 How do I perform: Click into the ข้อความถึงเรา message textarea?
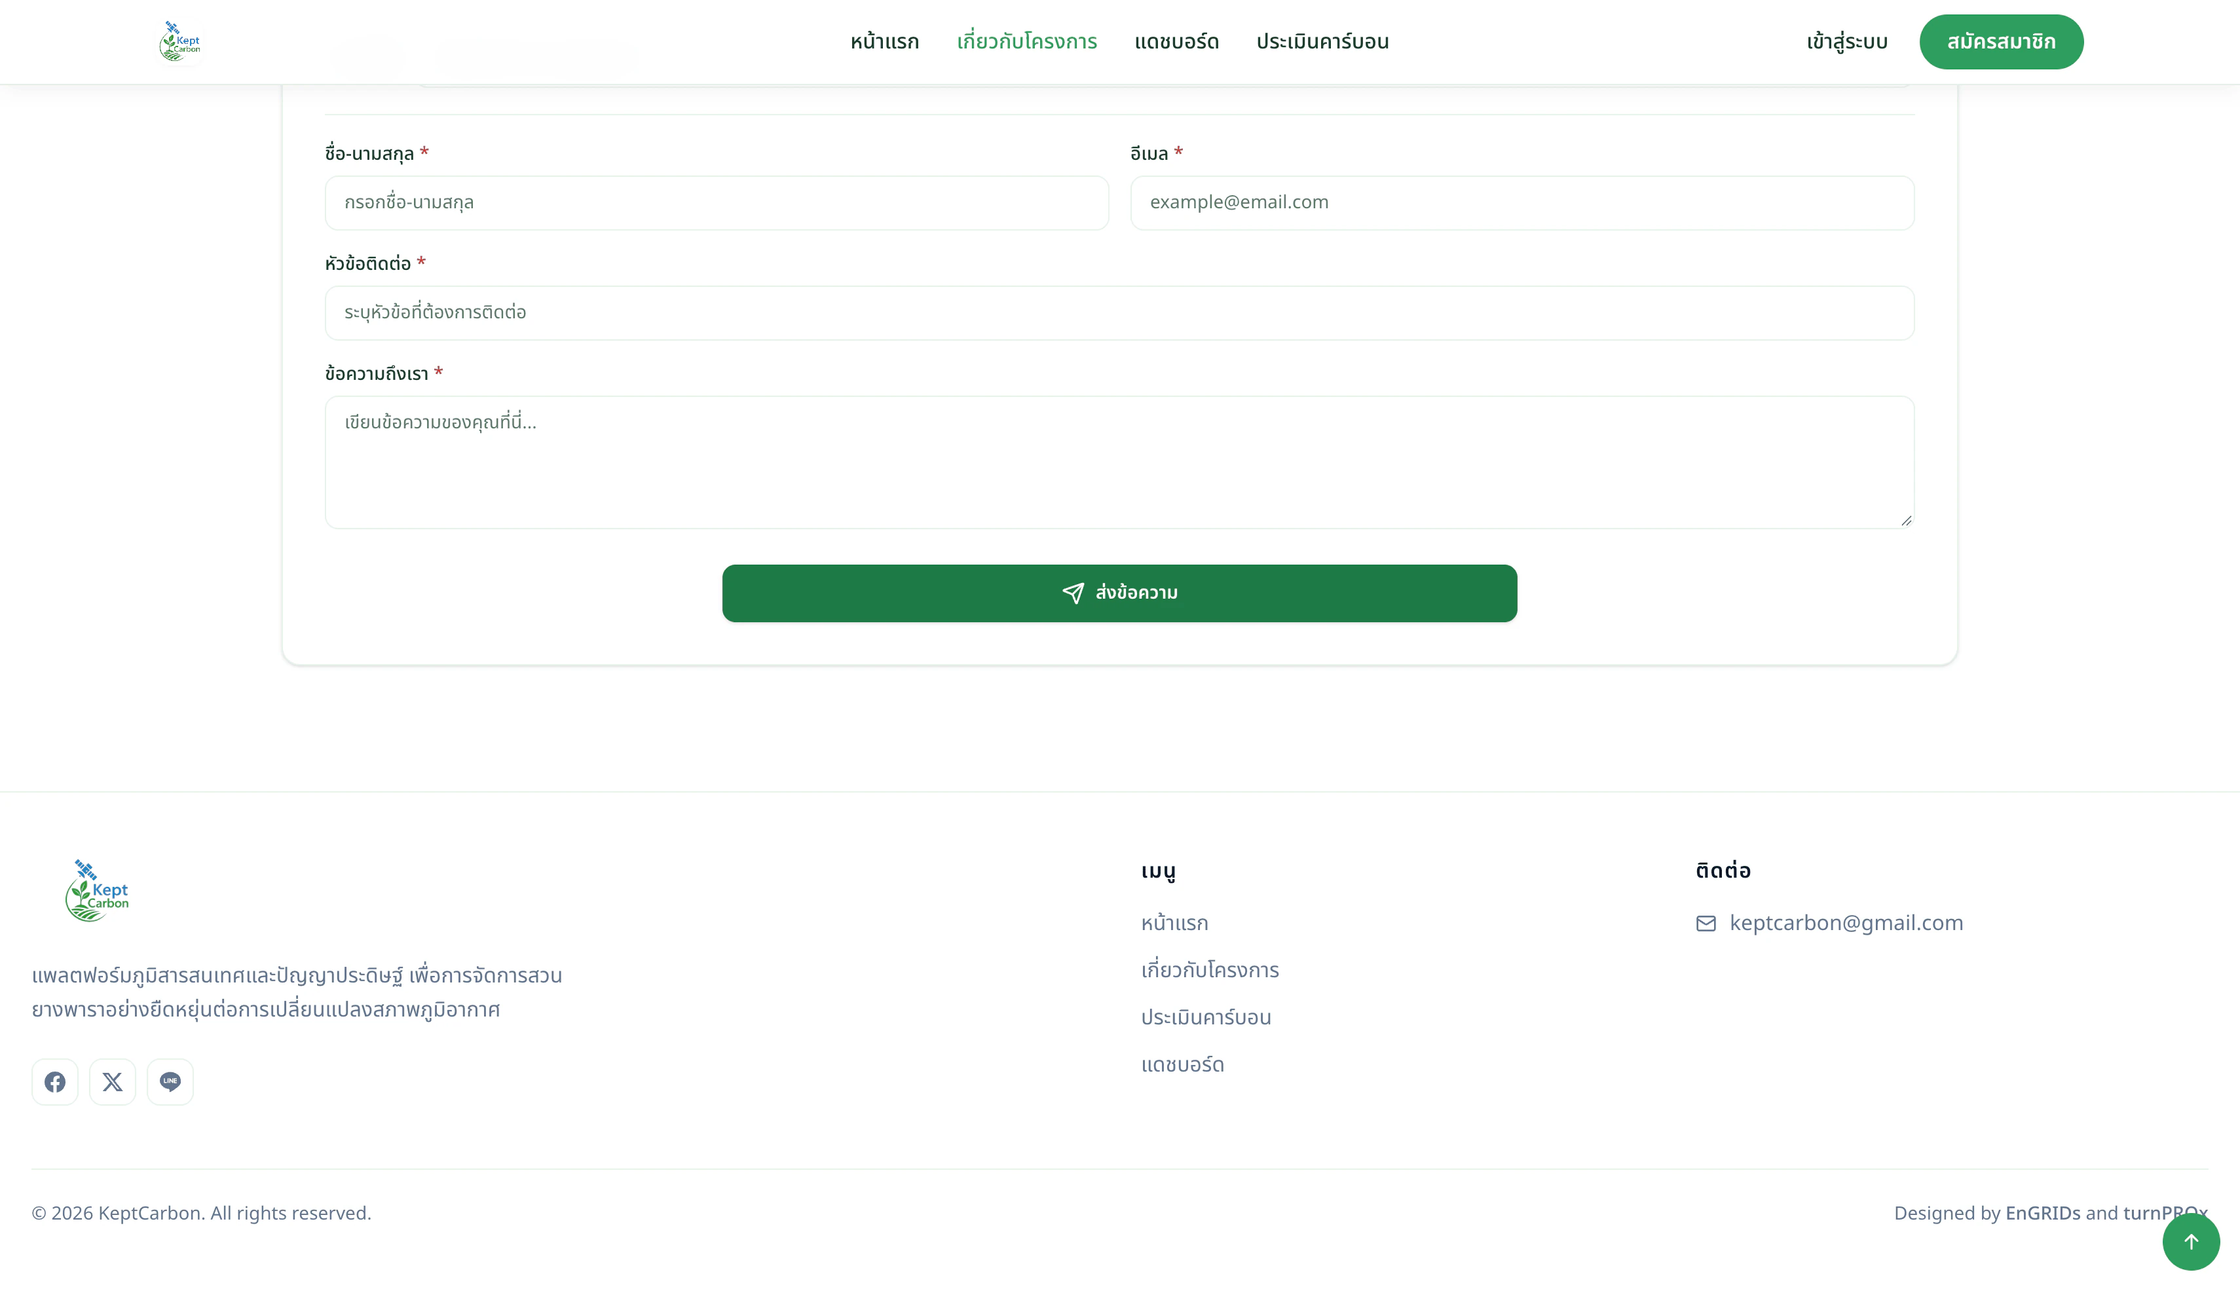click(1119, 462)
